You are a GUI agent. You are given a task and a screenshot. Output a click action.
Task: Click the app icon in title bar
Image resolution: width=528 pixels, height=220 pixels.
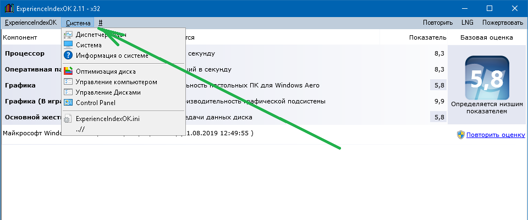point(9,8)
